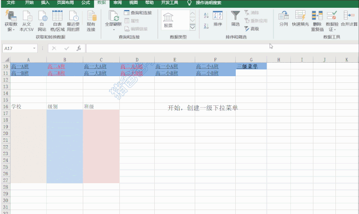
Task: Select the 级别 header cell B16
Action: pos(65,106)
